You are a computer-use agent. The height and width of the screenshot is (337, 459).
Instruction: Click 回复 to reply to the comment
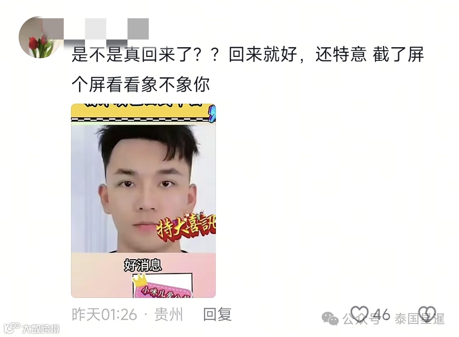217,314
